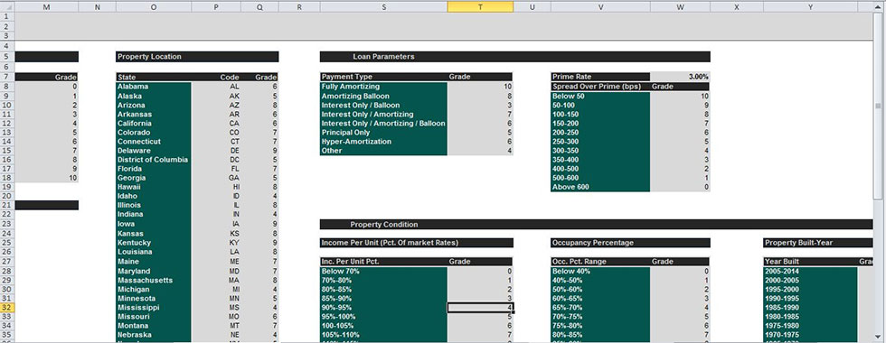Select the Interest Only / Balloon cell
Viewport: 886px width, 343px height.
tap(383, 105)
